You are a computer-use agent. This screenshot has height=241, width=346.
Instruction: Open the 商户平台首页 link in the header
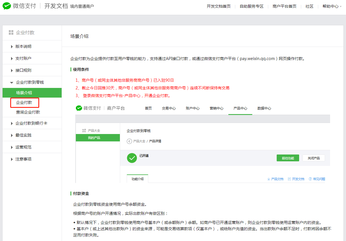285,6
